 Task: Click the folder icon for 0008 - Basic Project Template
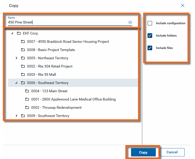point(23,50)
